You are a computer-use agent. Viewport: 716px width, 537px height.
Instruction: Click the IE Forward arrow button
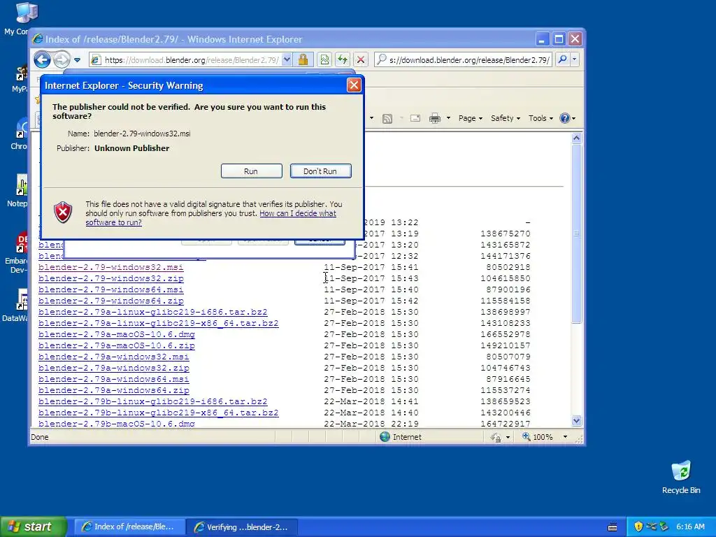[62, 59]
